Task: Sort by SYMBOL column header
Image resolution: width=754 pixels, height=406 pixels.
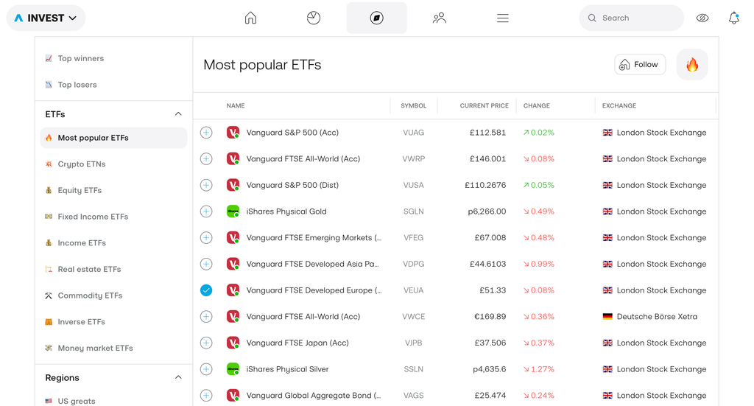Action: (414, 106)
